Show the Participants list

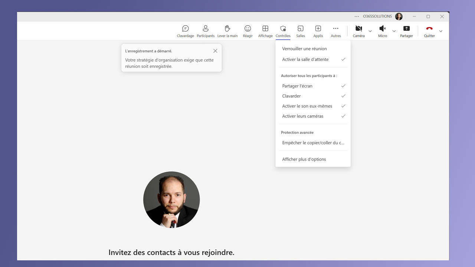(206, 31)
